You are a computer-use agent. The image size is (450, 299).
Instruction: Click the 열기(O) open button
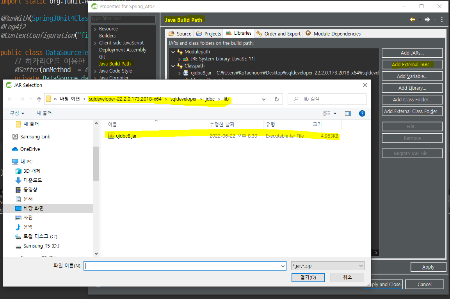[308, 278]
